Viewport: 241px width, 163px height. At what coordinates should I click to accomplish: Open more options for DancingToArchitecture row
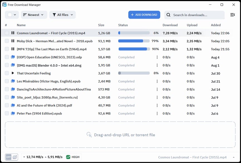click(x=157, y=89)
